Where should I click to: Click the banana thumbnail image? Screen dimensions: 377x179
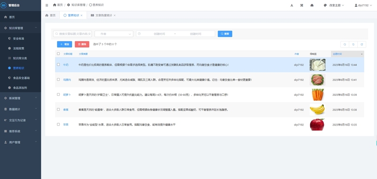coord(317,109)
